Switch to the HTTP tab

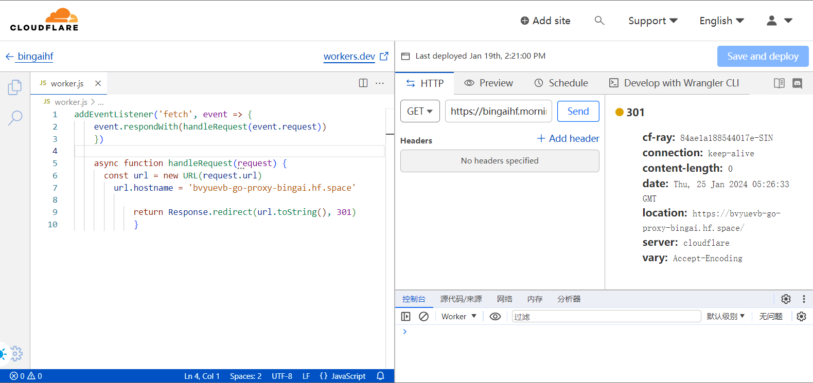425,83
